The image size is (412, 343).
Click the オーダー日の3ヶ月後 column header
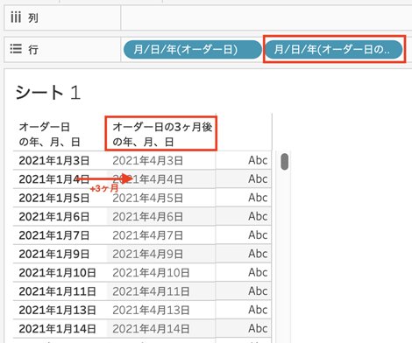click(x=162, y=135)
